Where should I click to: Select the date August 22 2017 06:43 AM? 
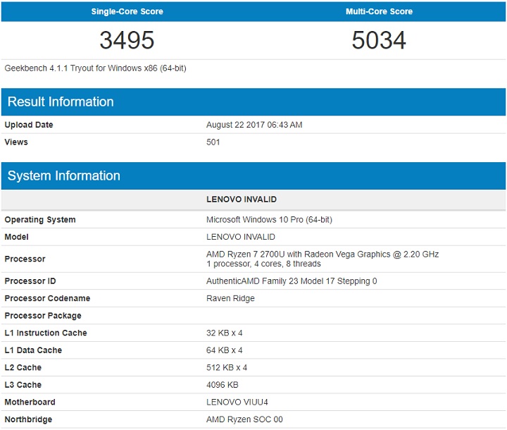[254, 125]
